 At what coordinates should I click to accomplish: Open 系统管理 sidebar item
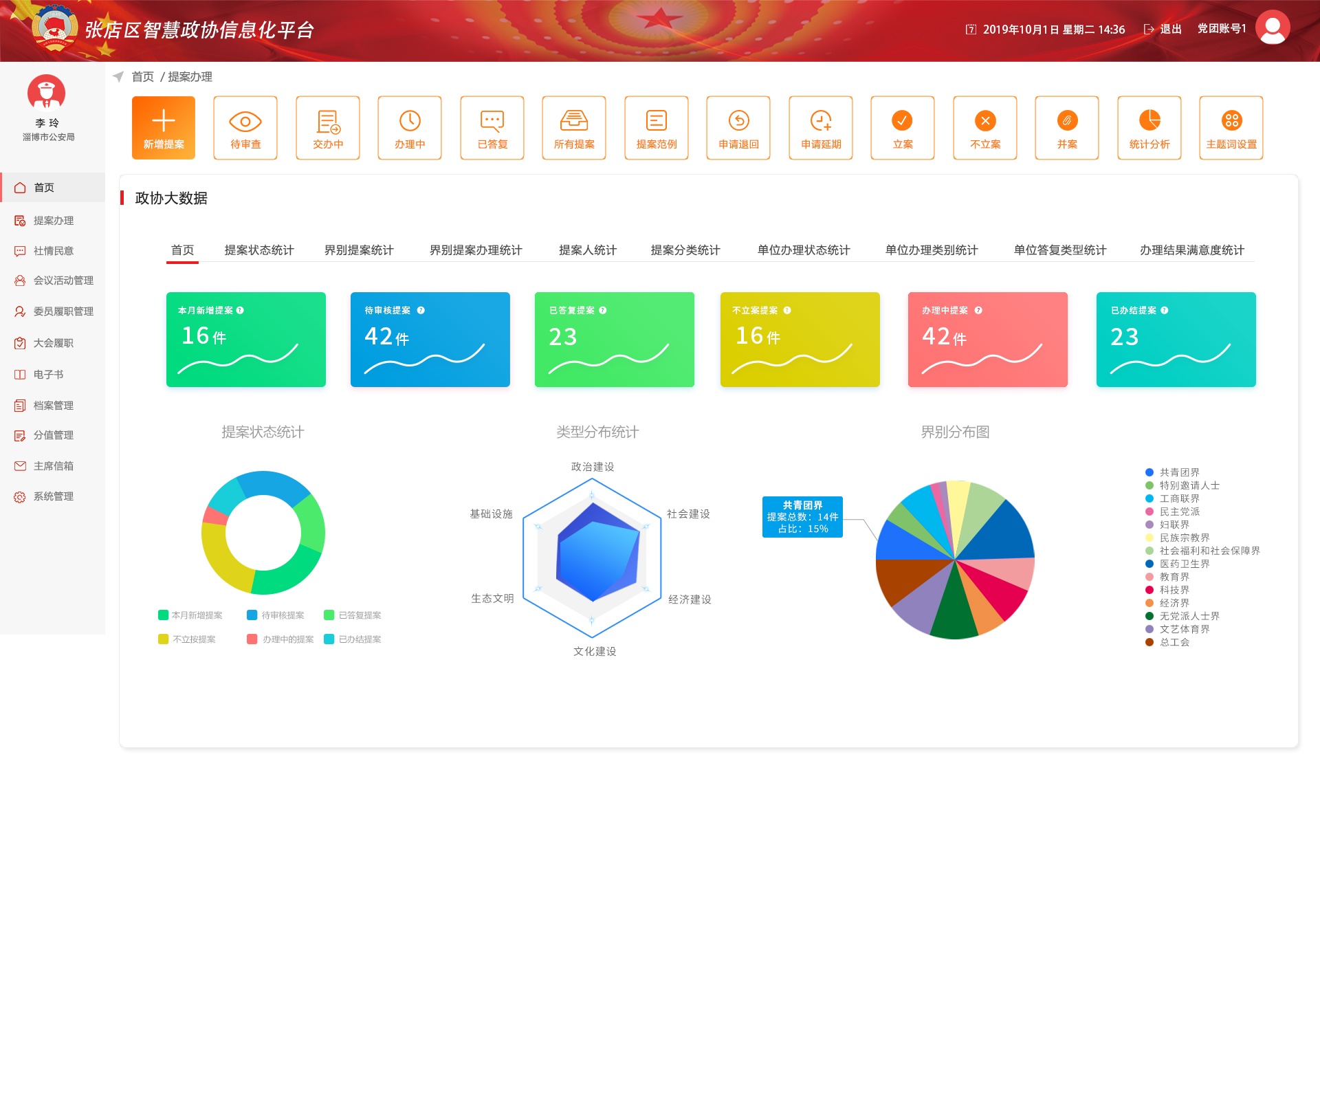[x=53, y=496]
